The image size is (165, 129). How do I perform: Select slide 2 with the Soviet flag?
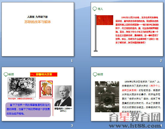coord(127,29)
